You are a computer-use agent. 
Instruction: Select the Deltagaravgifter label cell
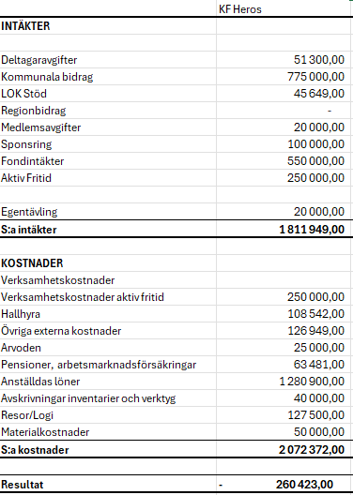tap(108, 60)
